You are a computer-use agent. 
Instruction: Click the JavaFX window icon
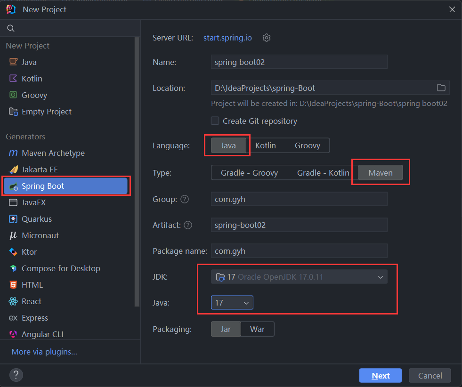[x=13, y=202]
